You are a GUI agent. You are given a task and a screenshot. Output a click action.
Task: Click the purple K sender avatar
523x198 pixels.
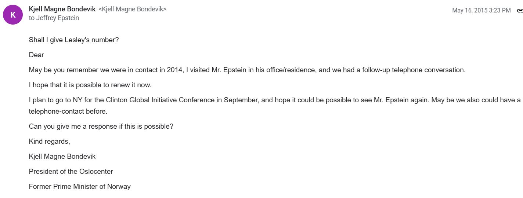click(x=13, y=15)
